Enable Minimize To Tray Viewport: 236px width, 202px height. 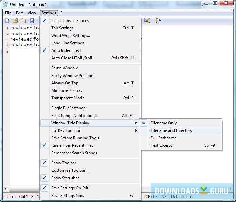pyautogui.click(x=90, y=90)
